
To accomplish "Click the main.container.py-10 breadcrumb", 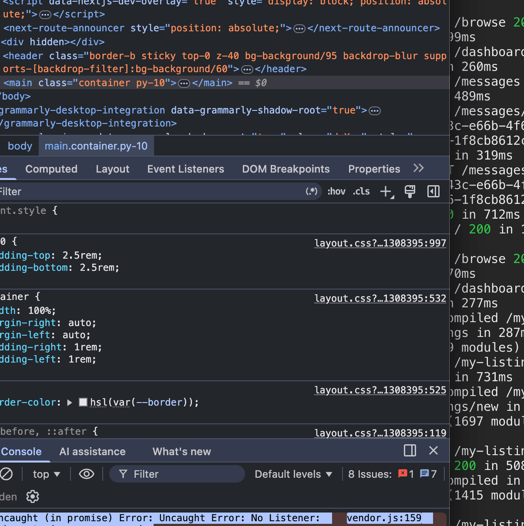I will coord(96,146).
